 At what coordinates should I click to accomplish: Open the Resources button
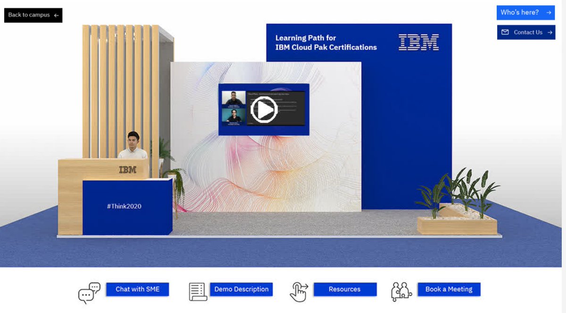click(345, 289)
